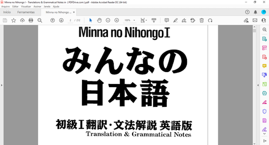Viewport: 269px width, 145px height.
Task: Open the user account avatar
Action: 264,12
